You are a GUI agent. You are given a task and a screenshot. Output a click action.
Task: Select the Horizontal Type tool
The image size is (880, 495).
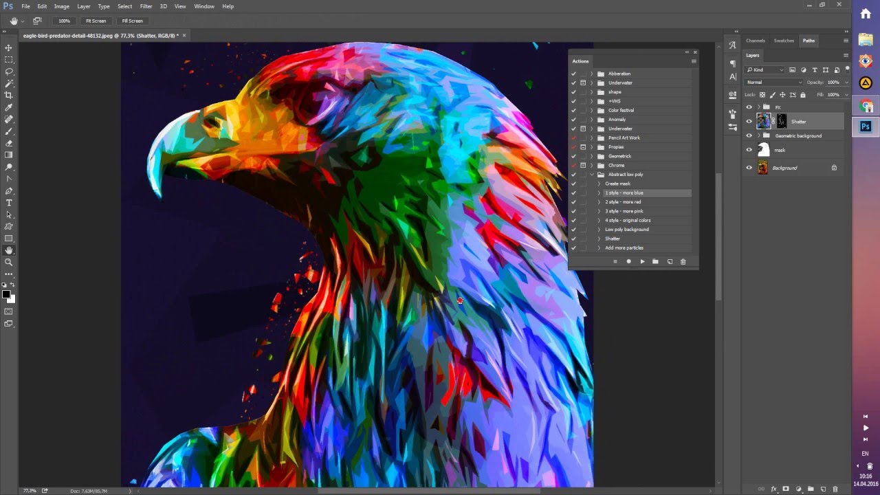tap(9, 203)
